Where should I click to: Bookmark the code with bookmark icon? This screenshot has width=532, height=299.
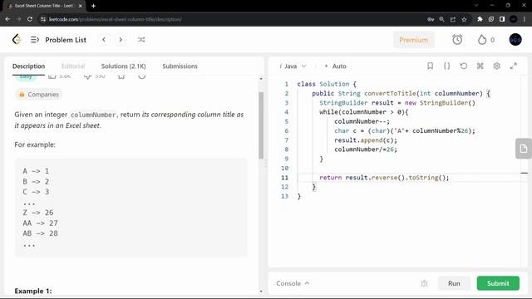(430, 66)
